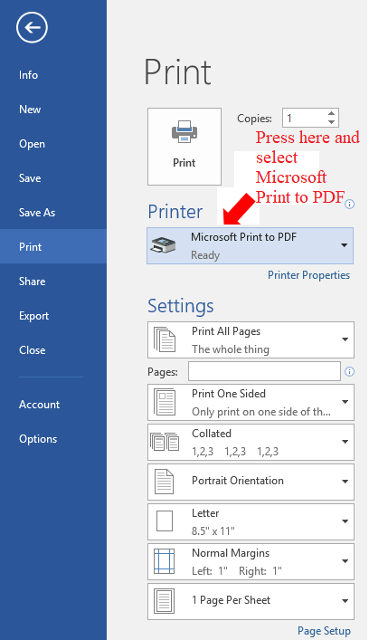The image size is (369, 640).
Task: Expand the Print One Sided dropdown
Action: click(345, 402)
